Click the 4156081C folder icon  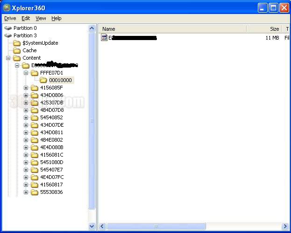(x=35, y=155)
